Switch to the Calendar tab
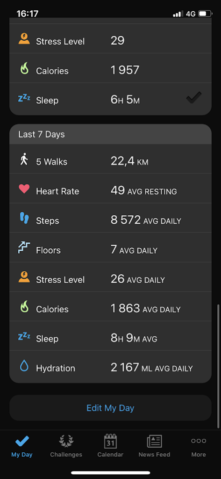This screenshot has height=479, width=221. pos(110,446)
